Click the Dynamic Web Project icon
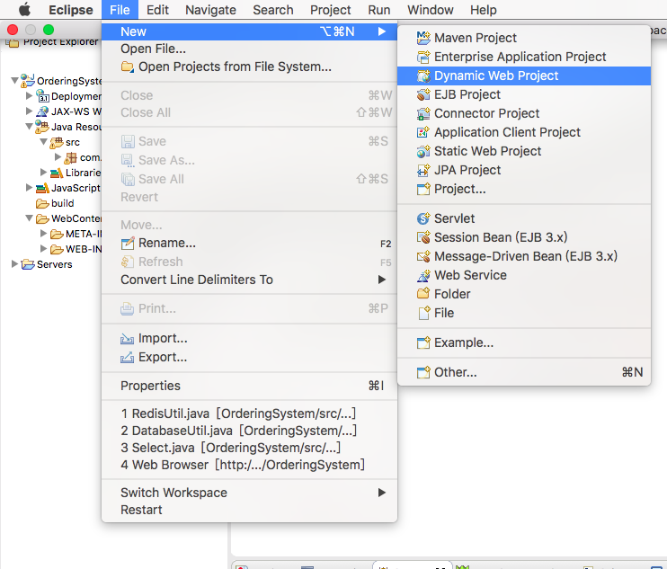The height and width of the screenshot is (569, 667). [423, 76]
